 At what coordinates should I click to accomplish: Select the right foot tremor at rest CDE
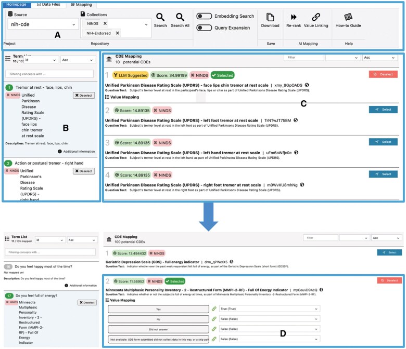[383, 174]
